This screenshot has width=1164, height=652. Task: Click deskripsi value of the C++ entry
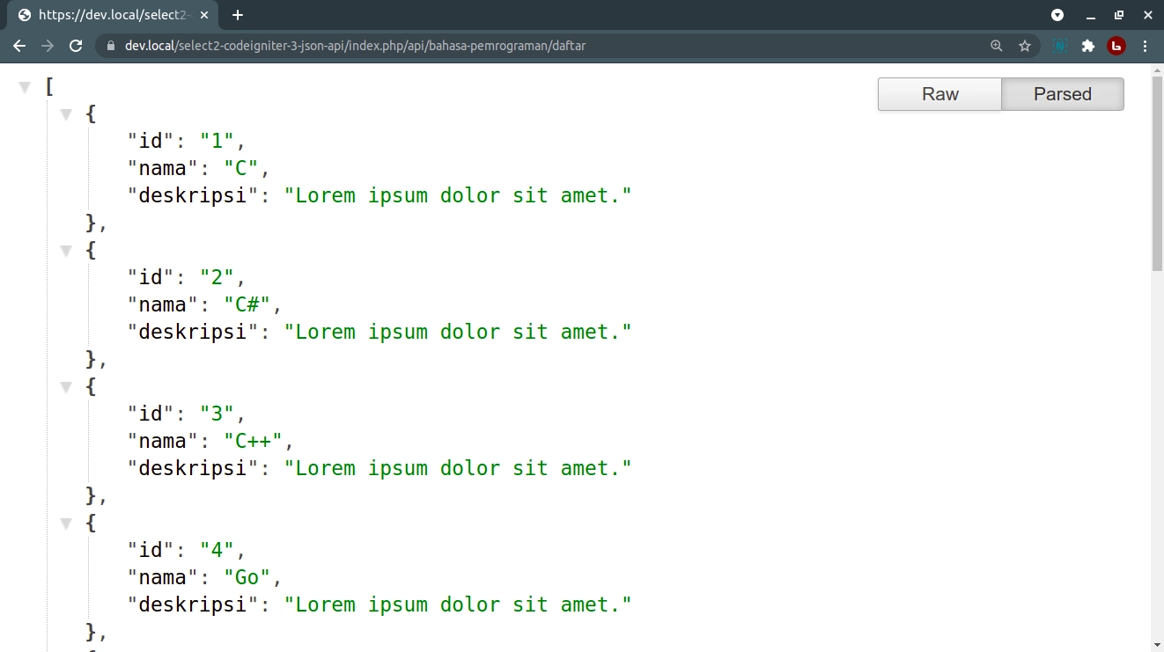coord(458,468)
